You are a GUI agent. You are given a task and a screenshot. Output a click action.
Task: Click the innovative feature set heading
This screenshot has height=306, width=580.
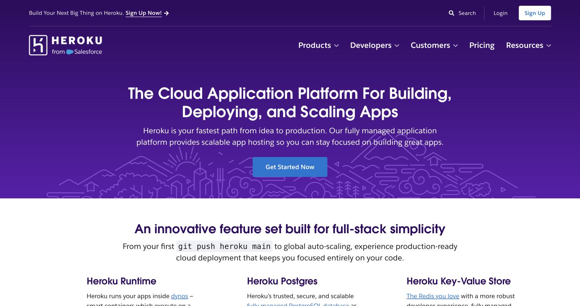pos(290,229)
